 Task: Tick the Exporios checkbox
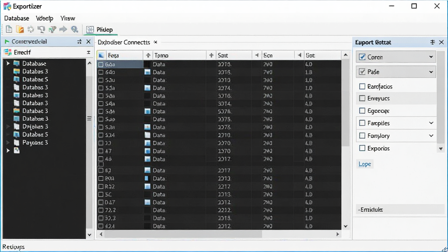362,148
